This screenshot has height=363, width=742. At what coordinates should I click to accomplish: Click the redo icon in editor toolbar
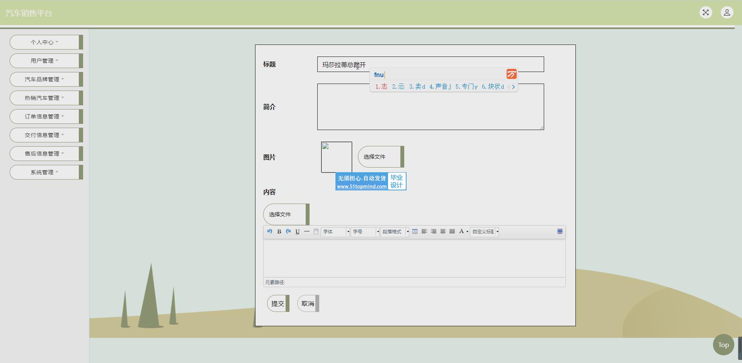pos(288,232)
